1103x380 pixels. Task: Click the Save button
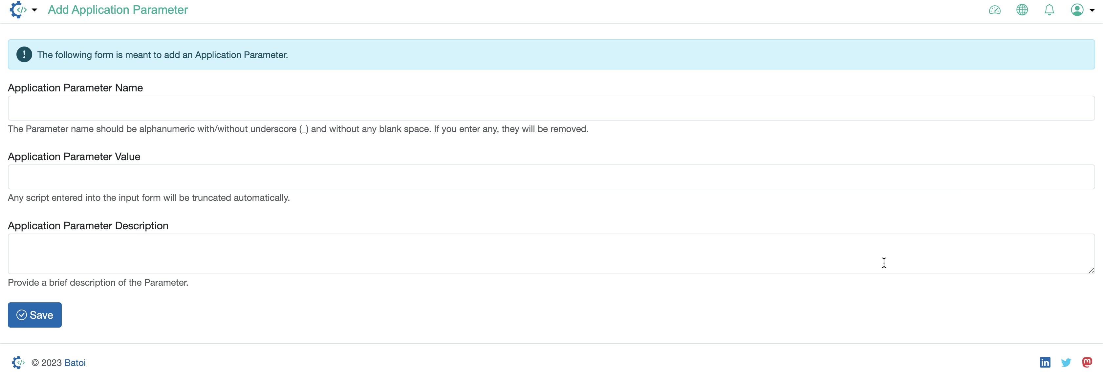coord(35,315)
